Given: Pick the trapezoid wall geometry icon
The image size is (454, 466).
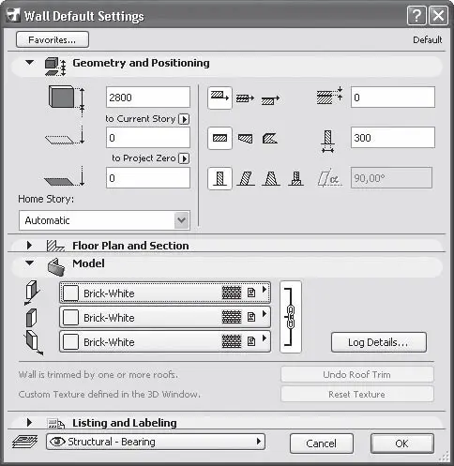Looking at the screenshot, I should 245,138.
